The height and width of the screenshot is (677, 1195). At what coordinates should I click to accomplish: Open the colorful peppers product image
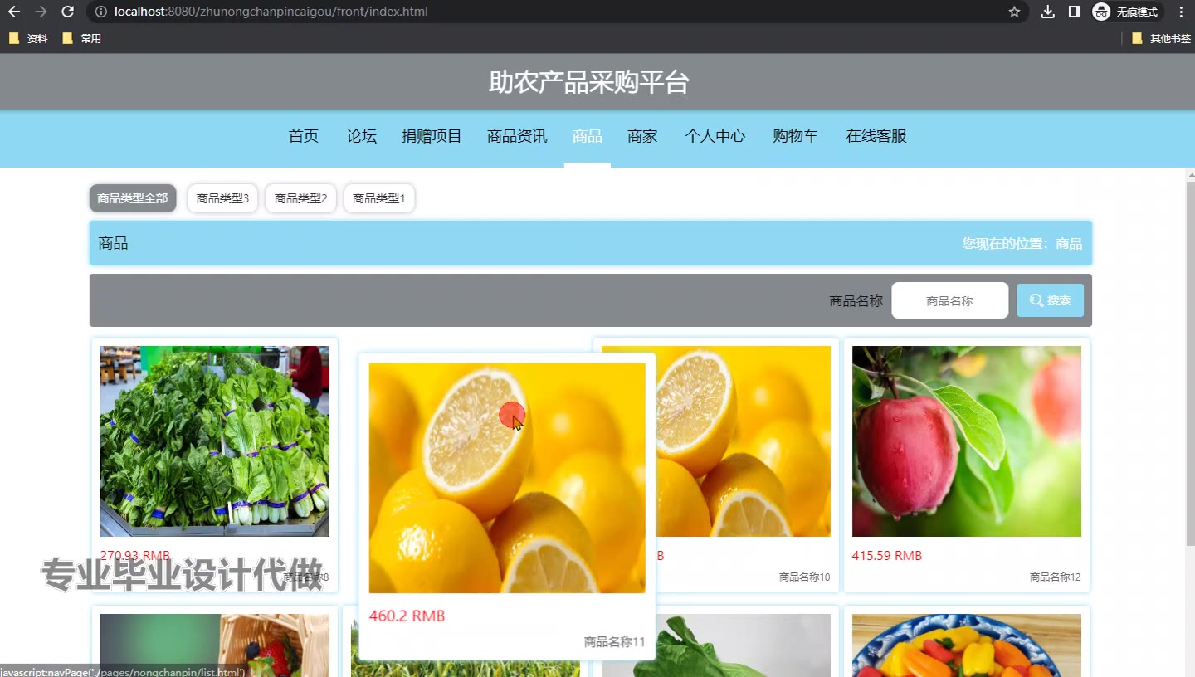pos(967,645)
